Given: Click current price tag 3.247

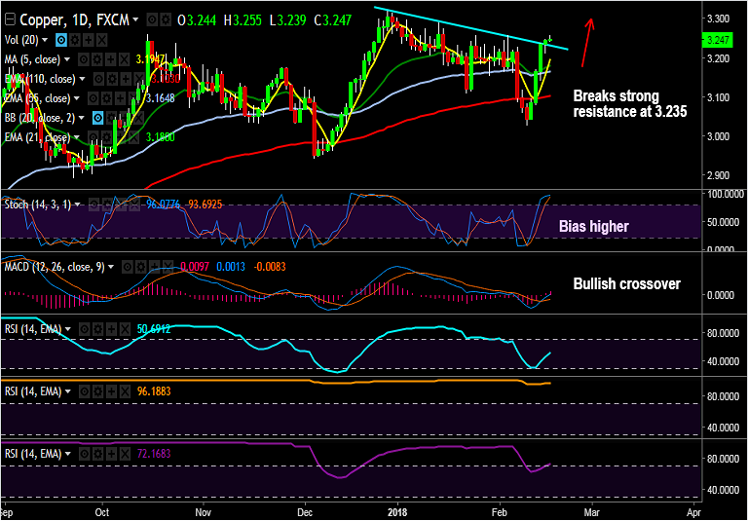Looking at the screenshot, I should pos(717,40).
